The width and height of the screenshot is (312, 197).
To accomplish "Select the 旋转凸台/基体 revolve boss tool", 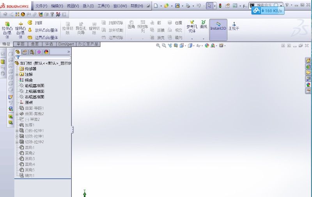I will point(20,30).
